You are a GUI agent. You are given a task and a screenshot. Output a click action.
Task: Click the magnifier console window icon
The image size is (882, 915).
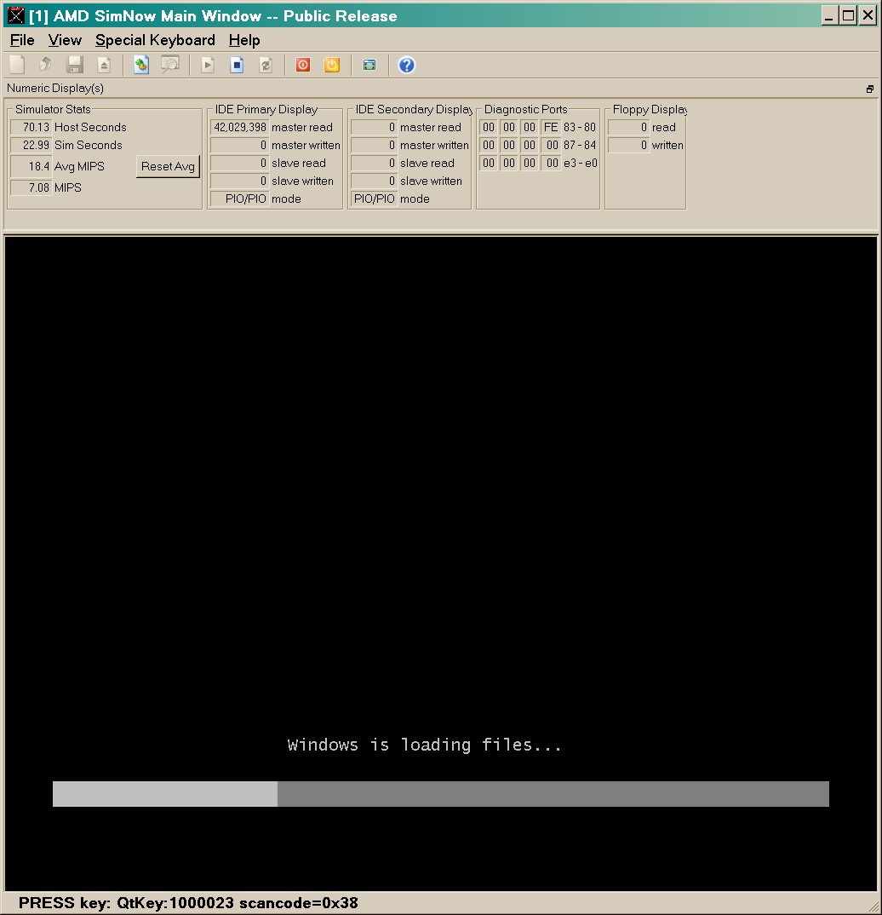[170, 65]
